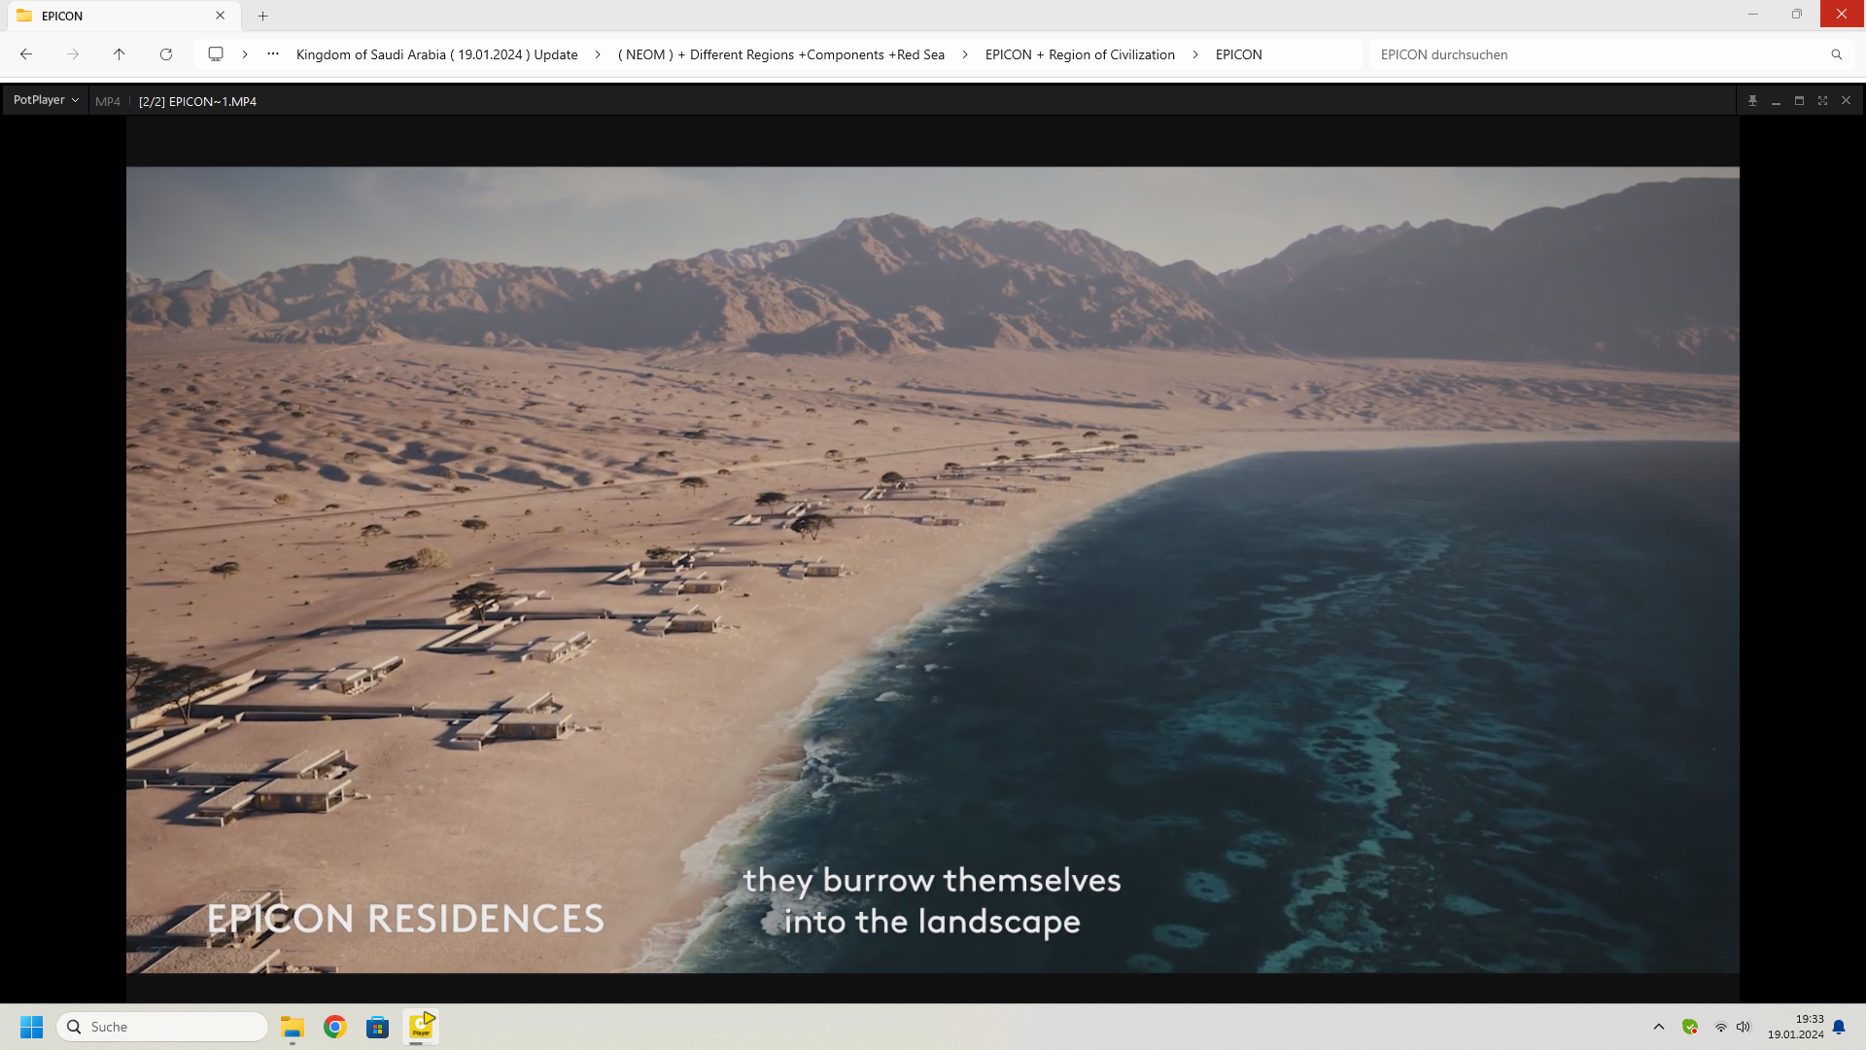Expand chevron after the monitor icon

coord(245,54)
